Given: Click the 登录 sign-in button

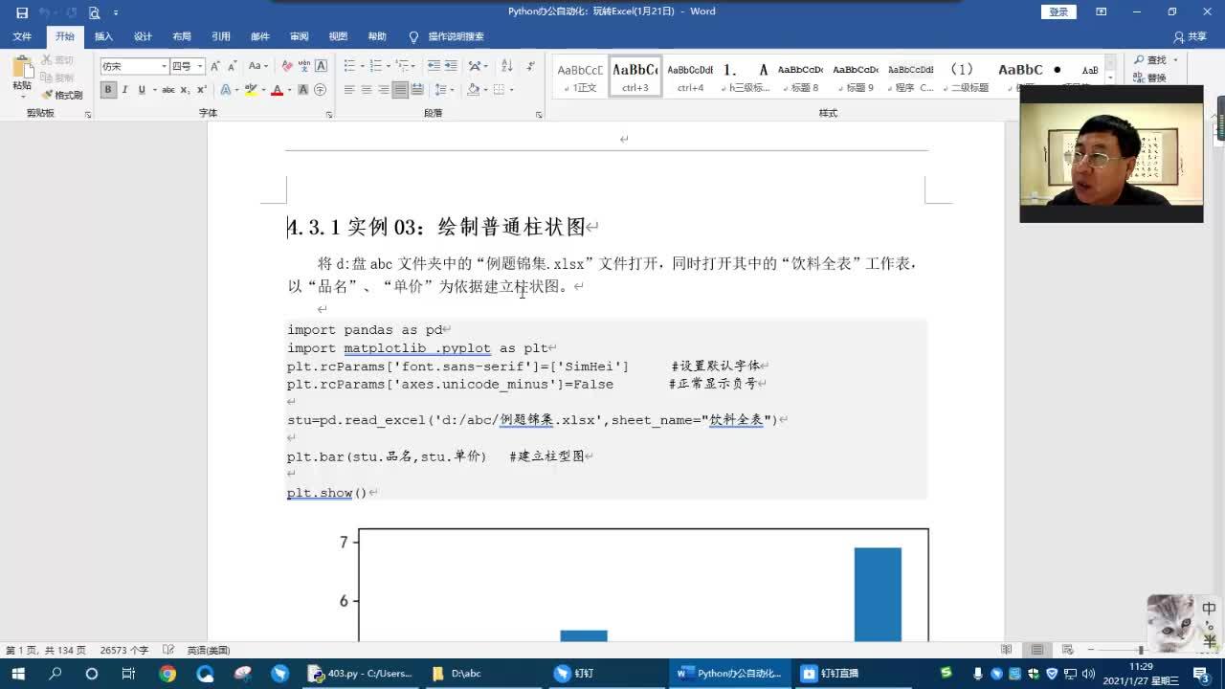Looking at the screenshot, I should (1058, 11).
